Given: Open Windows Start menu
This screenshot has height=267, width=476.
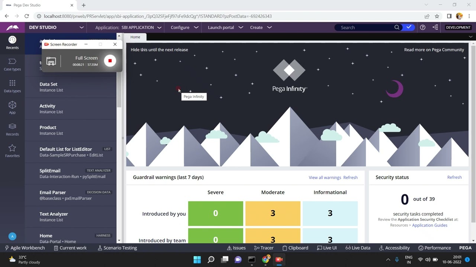Looking at the screenshot, I should pyautogui.click(x=197, y=260).
